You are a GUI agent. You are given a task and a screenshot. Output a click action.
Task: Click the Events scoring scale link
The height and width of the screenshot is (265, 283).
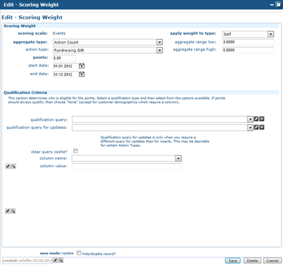(x=59, y=33)
